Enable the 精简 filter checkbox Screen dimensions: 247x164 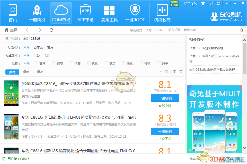tap(71, 63)
